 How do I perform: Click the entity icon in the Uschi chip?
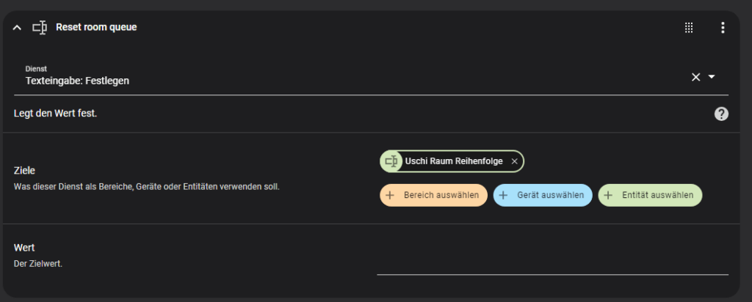coord(392,161)
